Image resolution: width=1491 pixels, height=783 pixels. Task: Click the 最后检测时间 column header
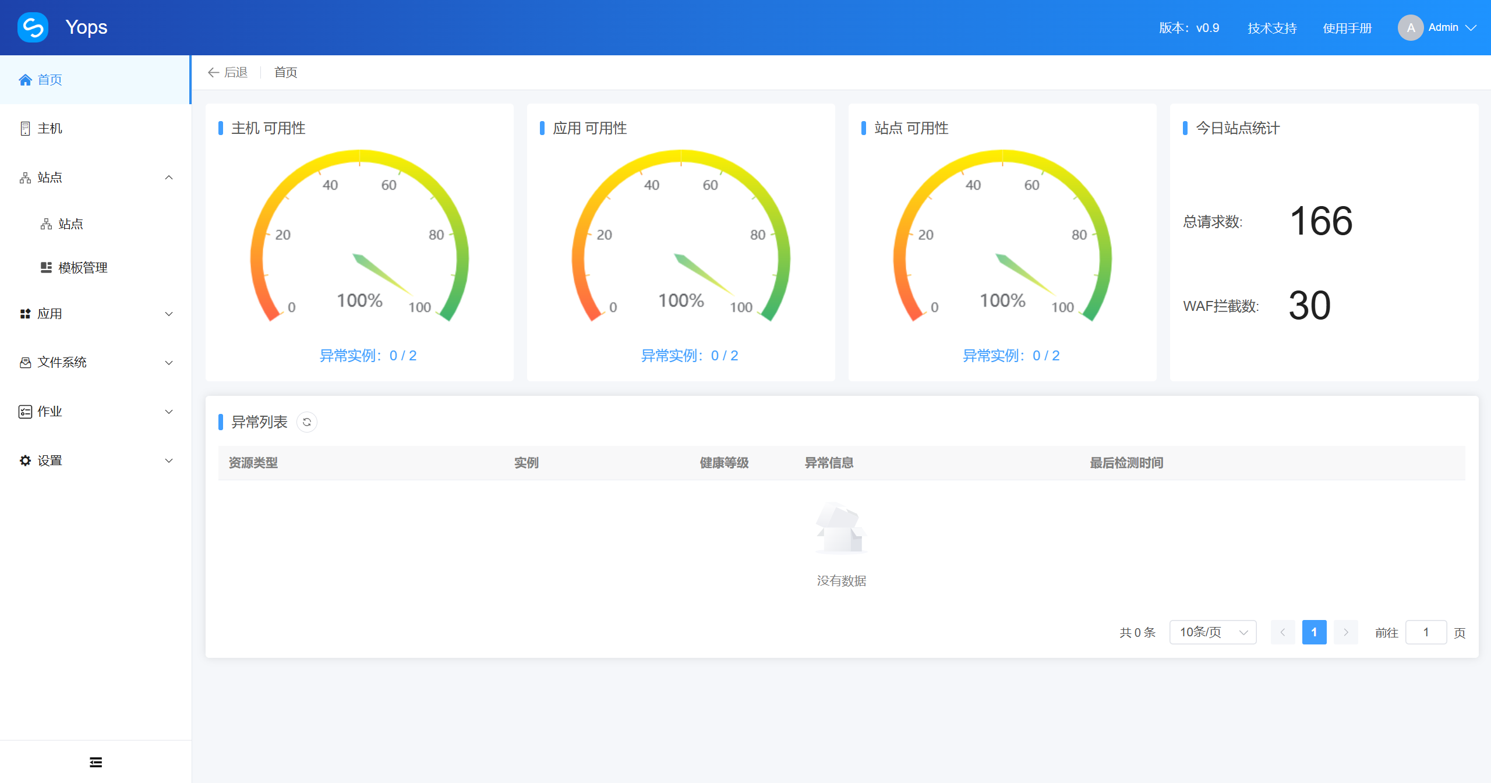tap(1126, 463)
